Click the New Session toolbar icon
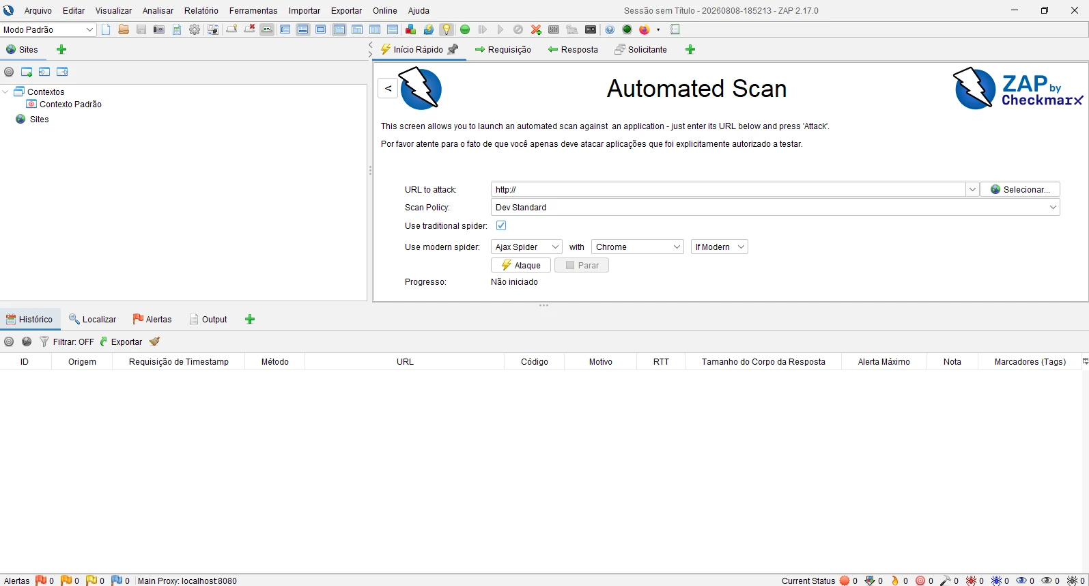 [x=106, y=29]
